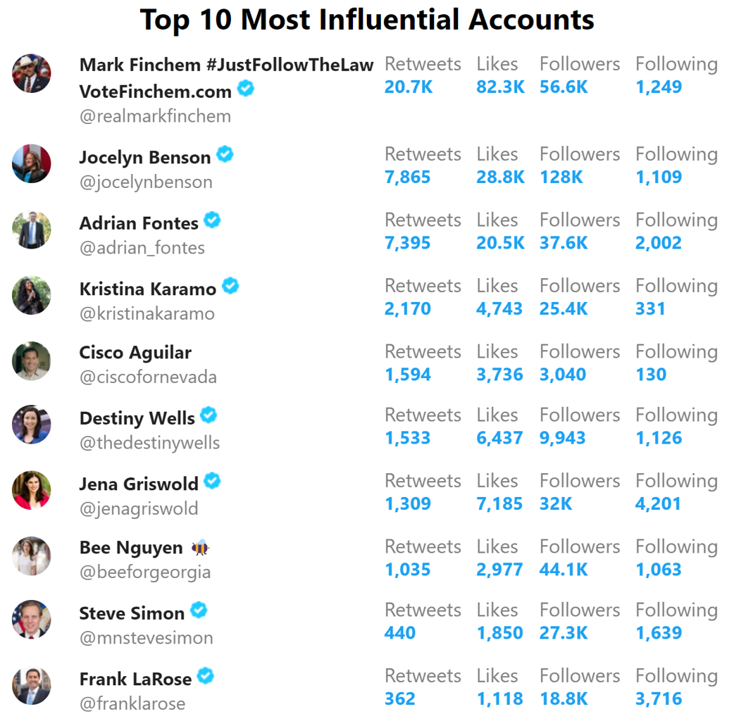Click Destiny Wells' blue verified badge
The width and height of the screenshot is (734, 714).
209,415
